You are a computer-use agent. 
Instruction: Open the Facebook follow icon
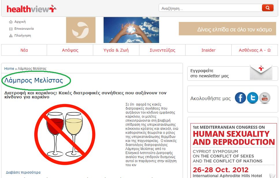pyautogui.click(x=240, y=98)
